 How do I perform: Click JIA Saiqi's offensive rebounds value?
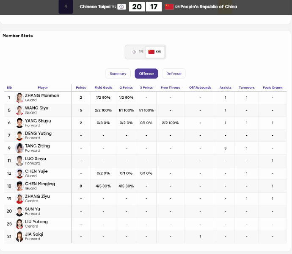click(x=200, y=237)
